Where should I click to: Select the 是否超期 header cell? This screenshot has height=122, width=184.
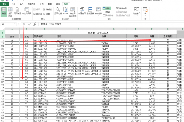point(168,36)
